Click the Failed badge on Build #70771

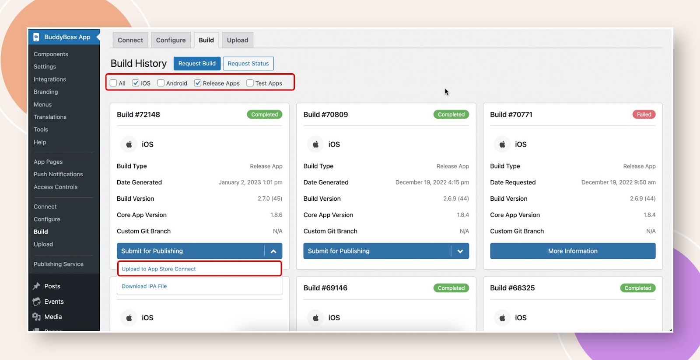644,114
